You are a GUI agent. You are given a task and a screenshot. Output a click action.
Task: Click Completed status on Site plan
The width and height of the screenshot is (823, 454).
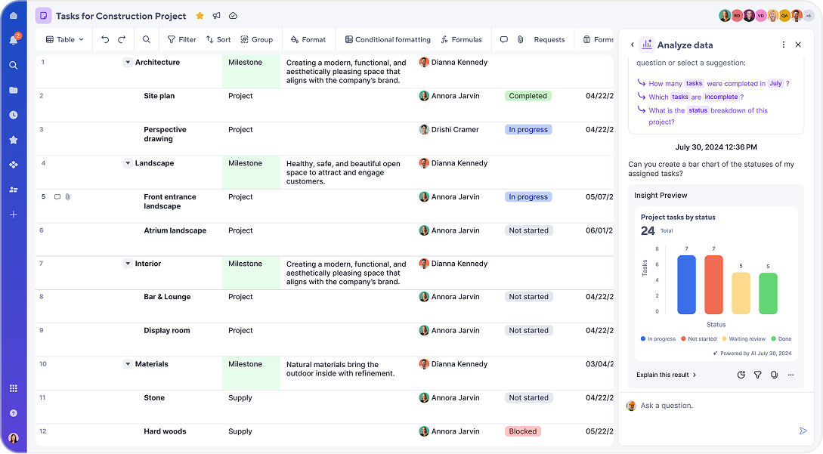click(528, 96)
